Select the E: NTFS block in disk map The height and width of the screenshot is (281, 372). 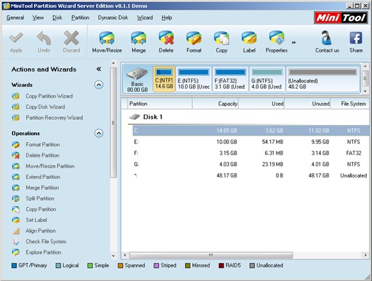click(x=194, y=79)
